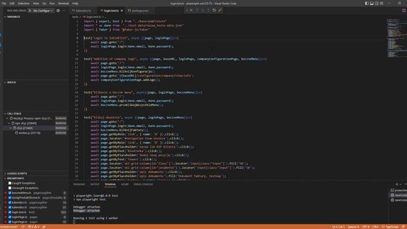The width and height of the screenshot is (407, 229).
Task: Disconnect debugger with the red plug icon
Action: coord(220,10)
